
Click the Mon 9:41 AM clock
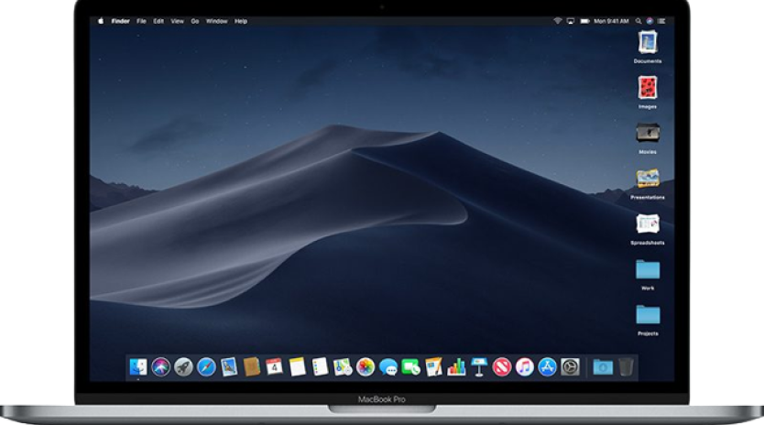[611, 21]
